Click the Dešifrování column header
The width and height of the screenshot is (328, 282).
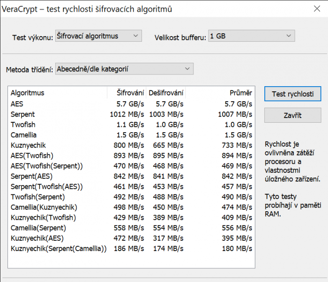166,93
